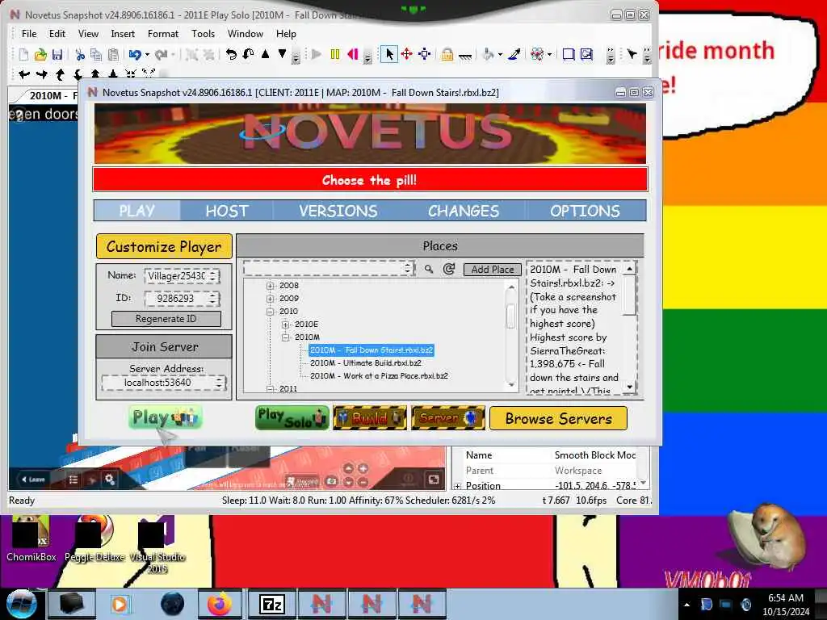Select the paint bucket Fill tool
Viewport: 827px width, 620px height.
point(489,54)
